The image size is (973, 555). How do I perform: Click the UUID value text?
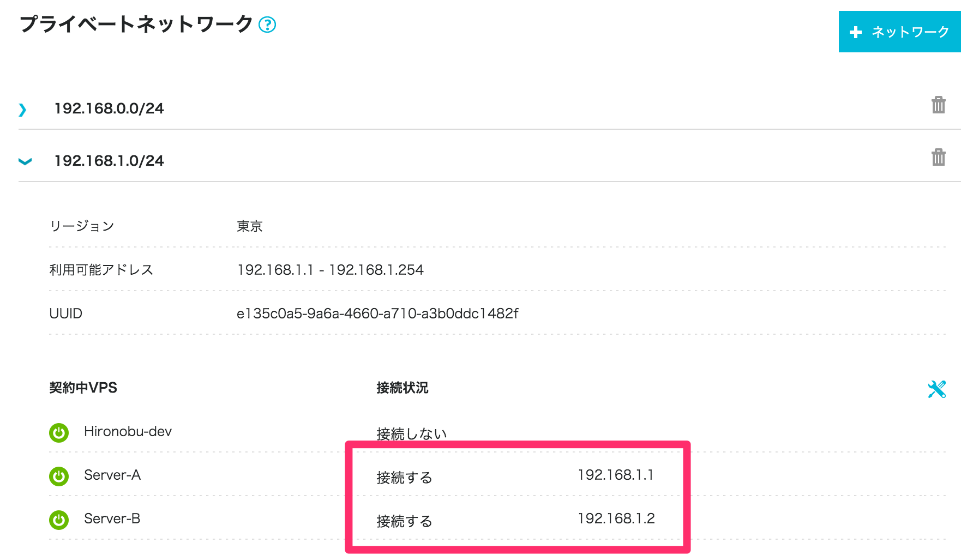click(377, 313)
